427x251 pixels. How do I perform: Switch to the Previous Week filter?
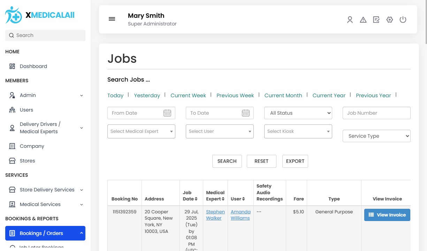pos(235,95)
